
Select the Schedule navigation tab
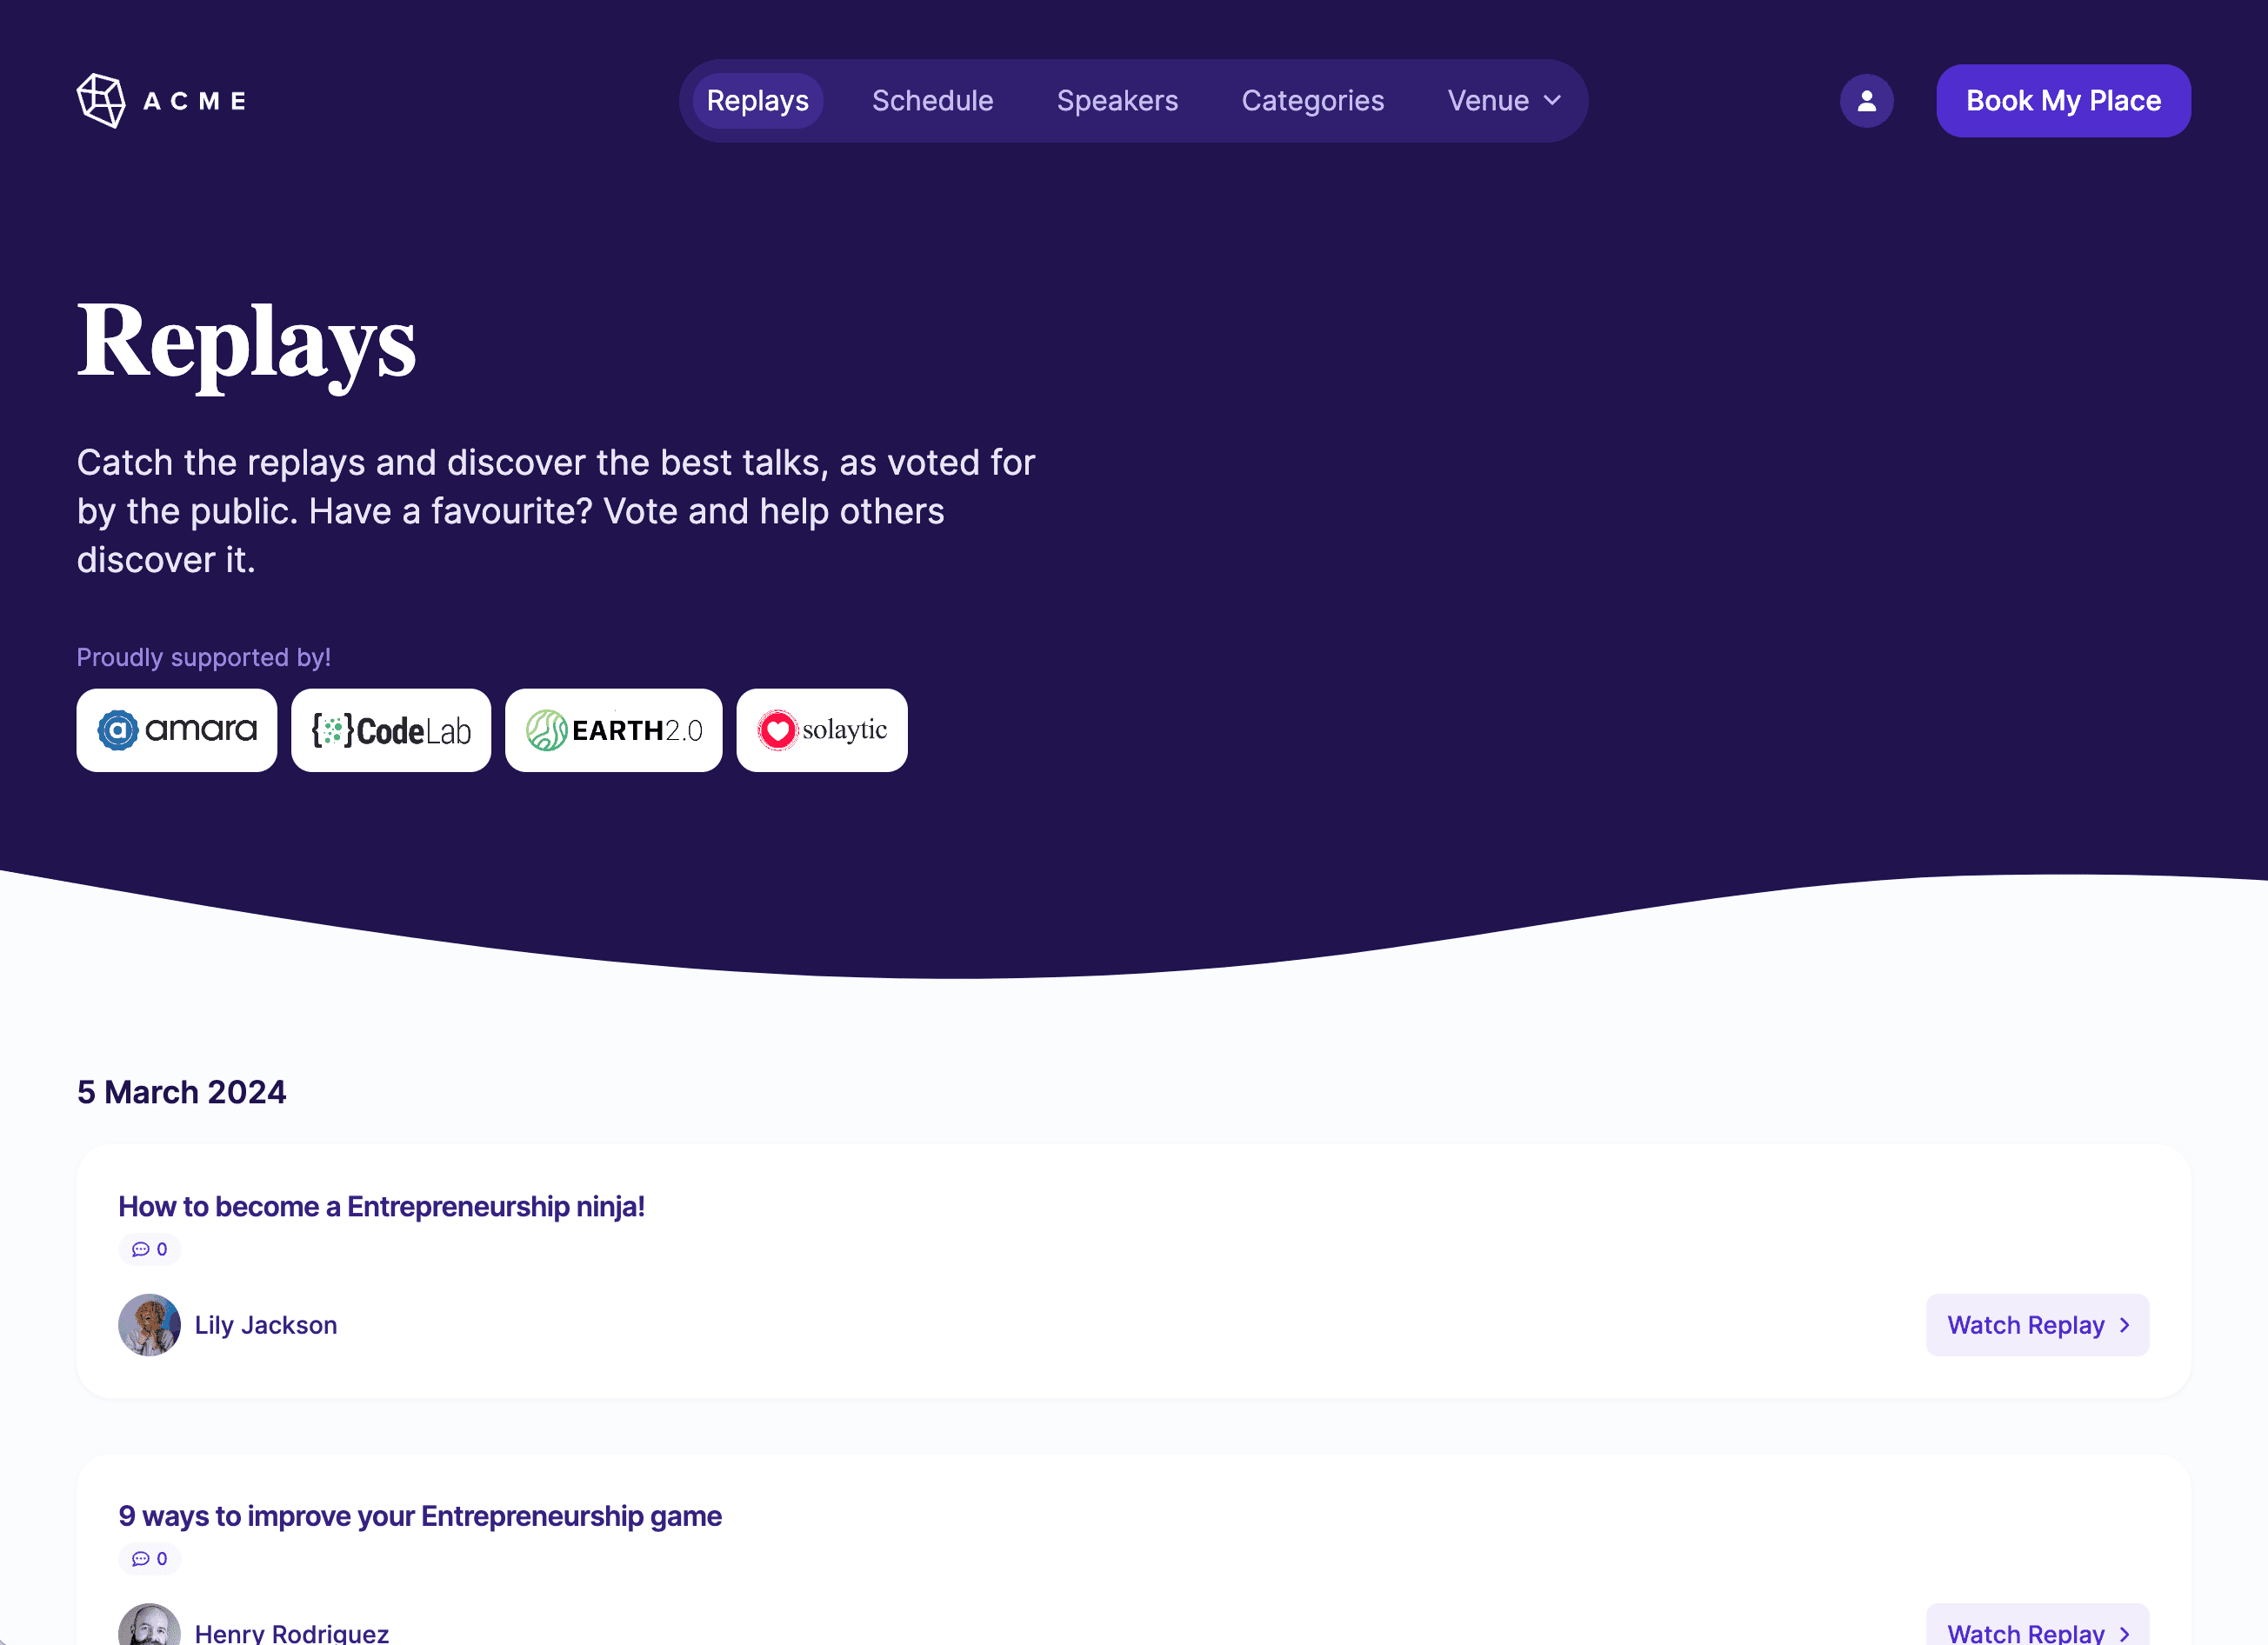[x=933, y=100]
